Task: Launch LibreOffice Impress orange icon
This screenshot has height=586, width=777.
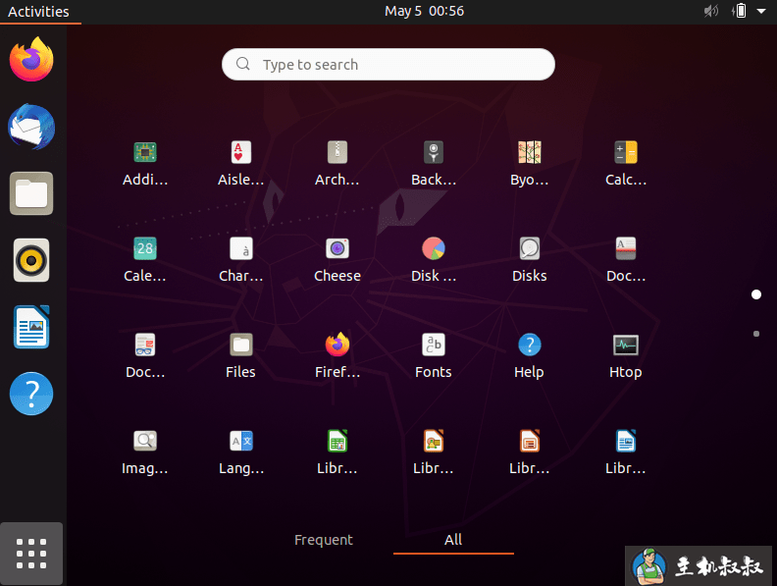Action: tap(530, 442)
